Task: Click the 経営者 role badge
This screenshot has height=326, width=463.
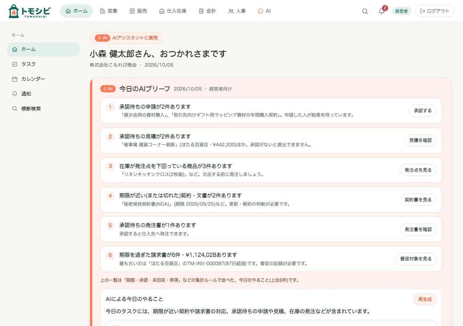Action: 402,11
